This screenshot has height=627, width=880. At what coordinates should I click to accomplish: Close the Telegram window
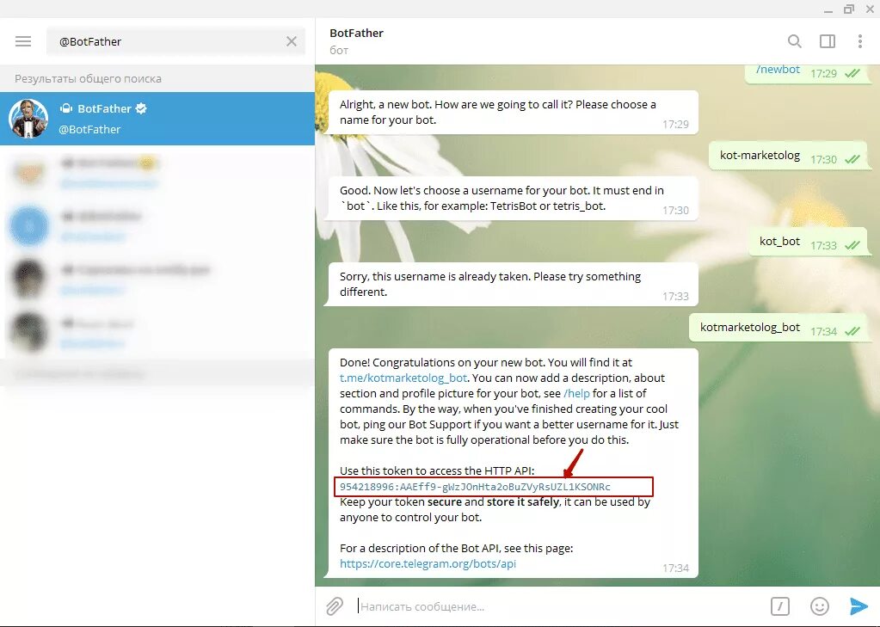(x=870, y=9)
